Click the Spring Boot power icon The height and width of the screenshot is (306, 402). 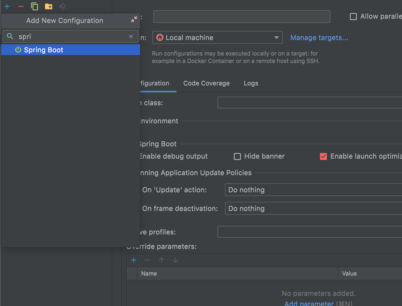click(18, 50)
